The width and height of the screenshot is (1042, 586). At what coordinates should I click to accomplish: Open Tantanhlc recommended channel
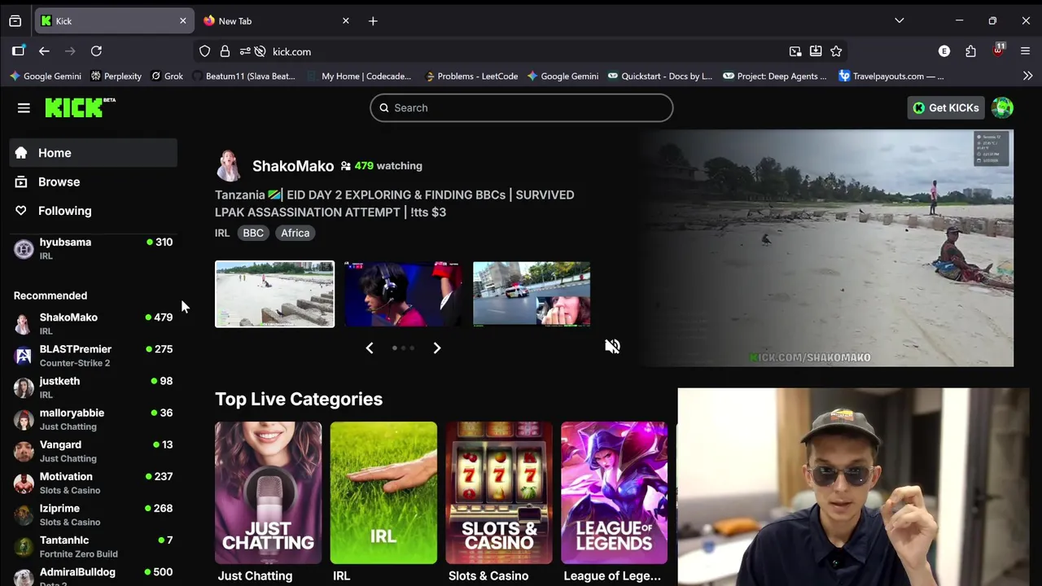[93, 546]
